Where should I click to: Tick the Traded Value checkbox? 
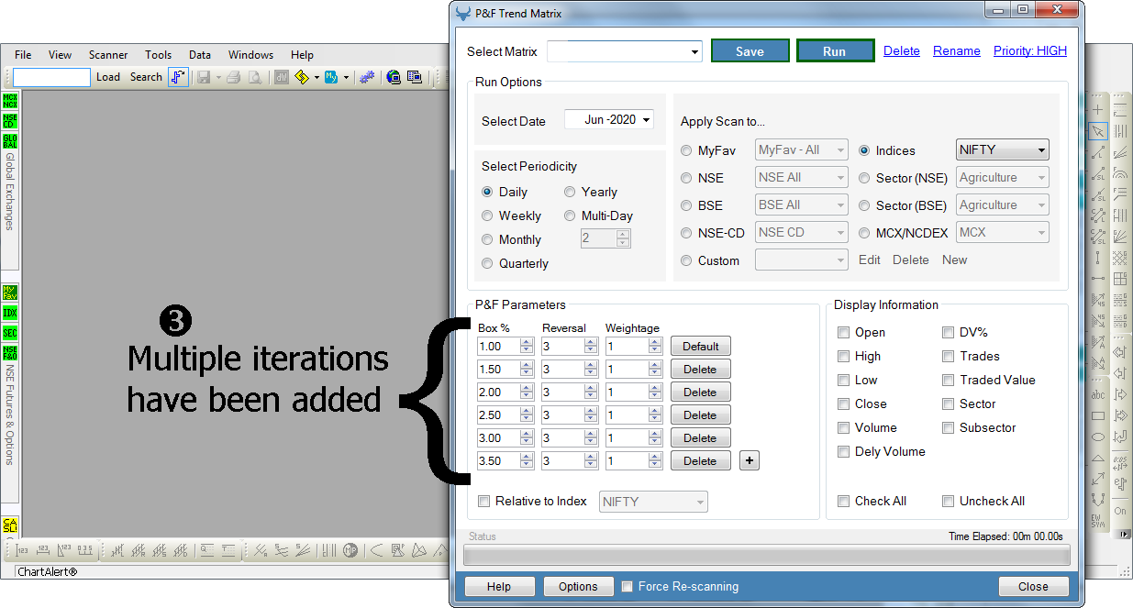pos(949,381)
